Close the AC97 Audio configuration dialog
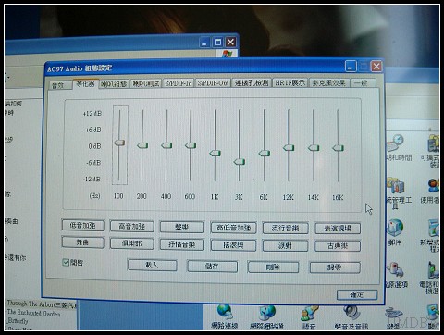Screen dimensions: 444x335 pyautogui.click(x=376, y=66)
